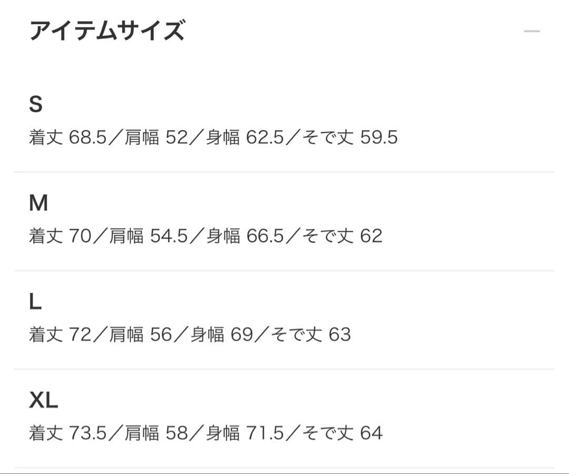
Task: Select the S size label
Action: coord(35,105)
